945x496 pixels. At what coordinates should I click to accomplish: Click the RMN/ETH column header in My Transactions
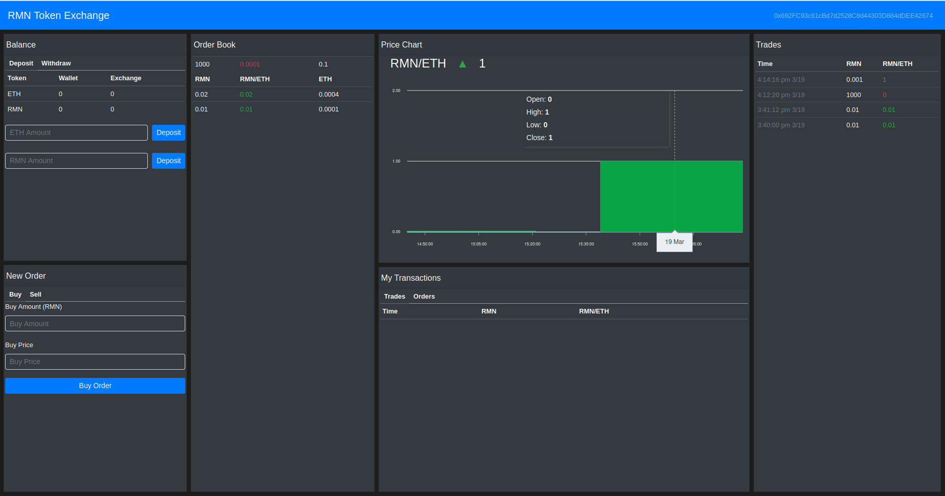(x=594, y=311)
